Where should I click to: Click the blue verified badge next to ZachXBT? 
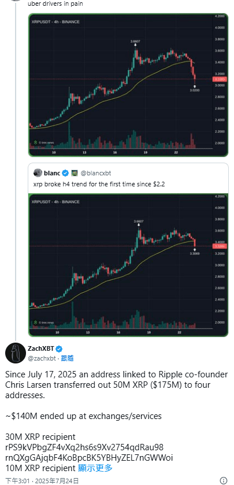point(60,349)
